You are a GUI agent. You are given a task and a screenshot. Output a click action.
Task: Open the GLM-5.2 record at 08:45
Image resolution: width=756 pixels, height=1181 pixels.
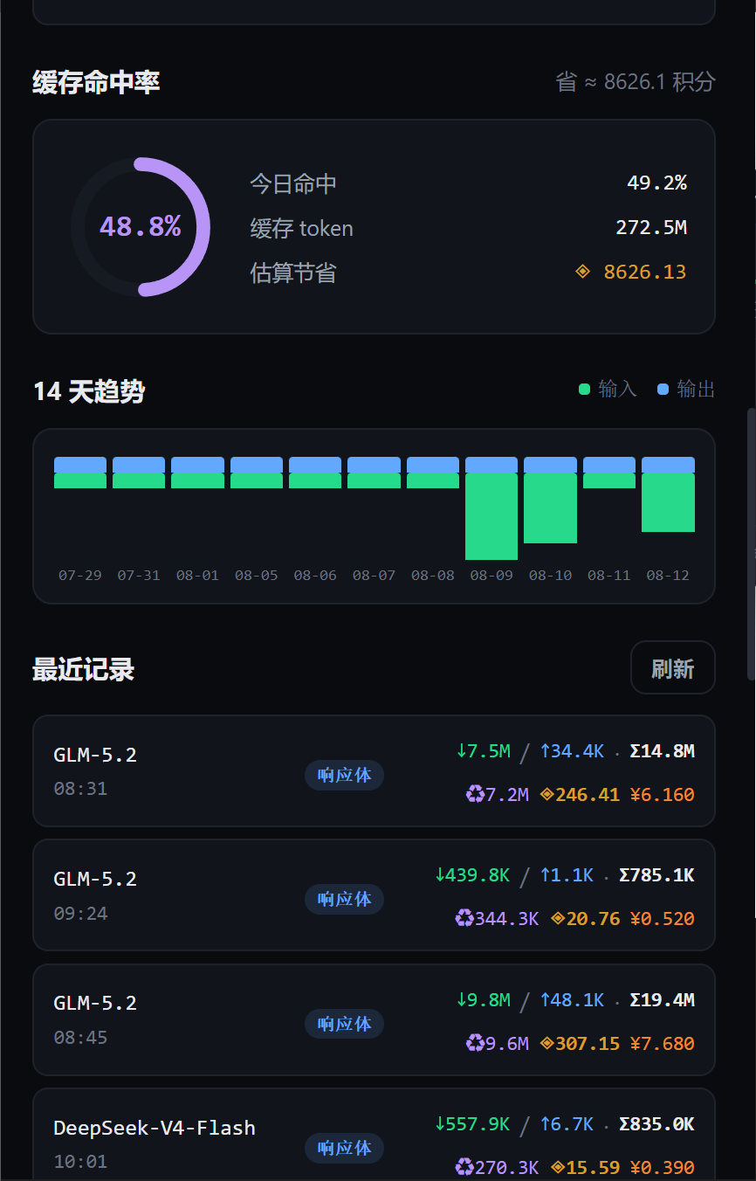[374, 1019]
